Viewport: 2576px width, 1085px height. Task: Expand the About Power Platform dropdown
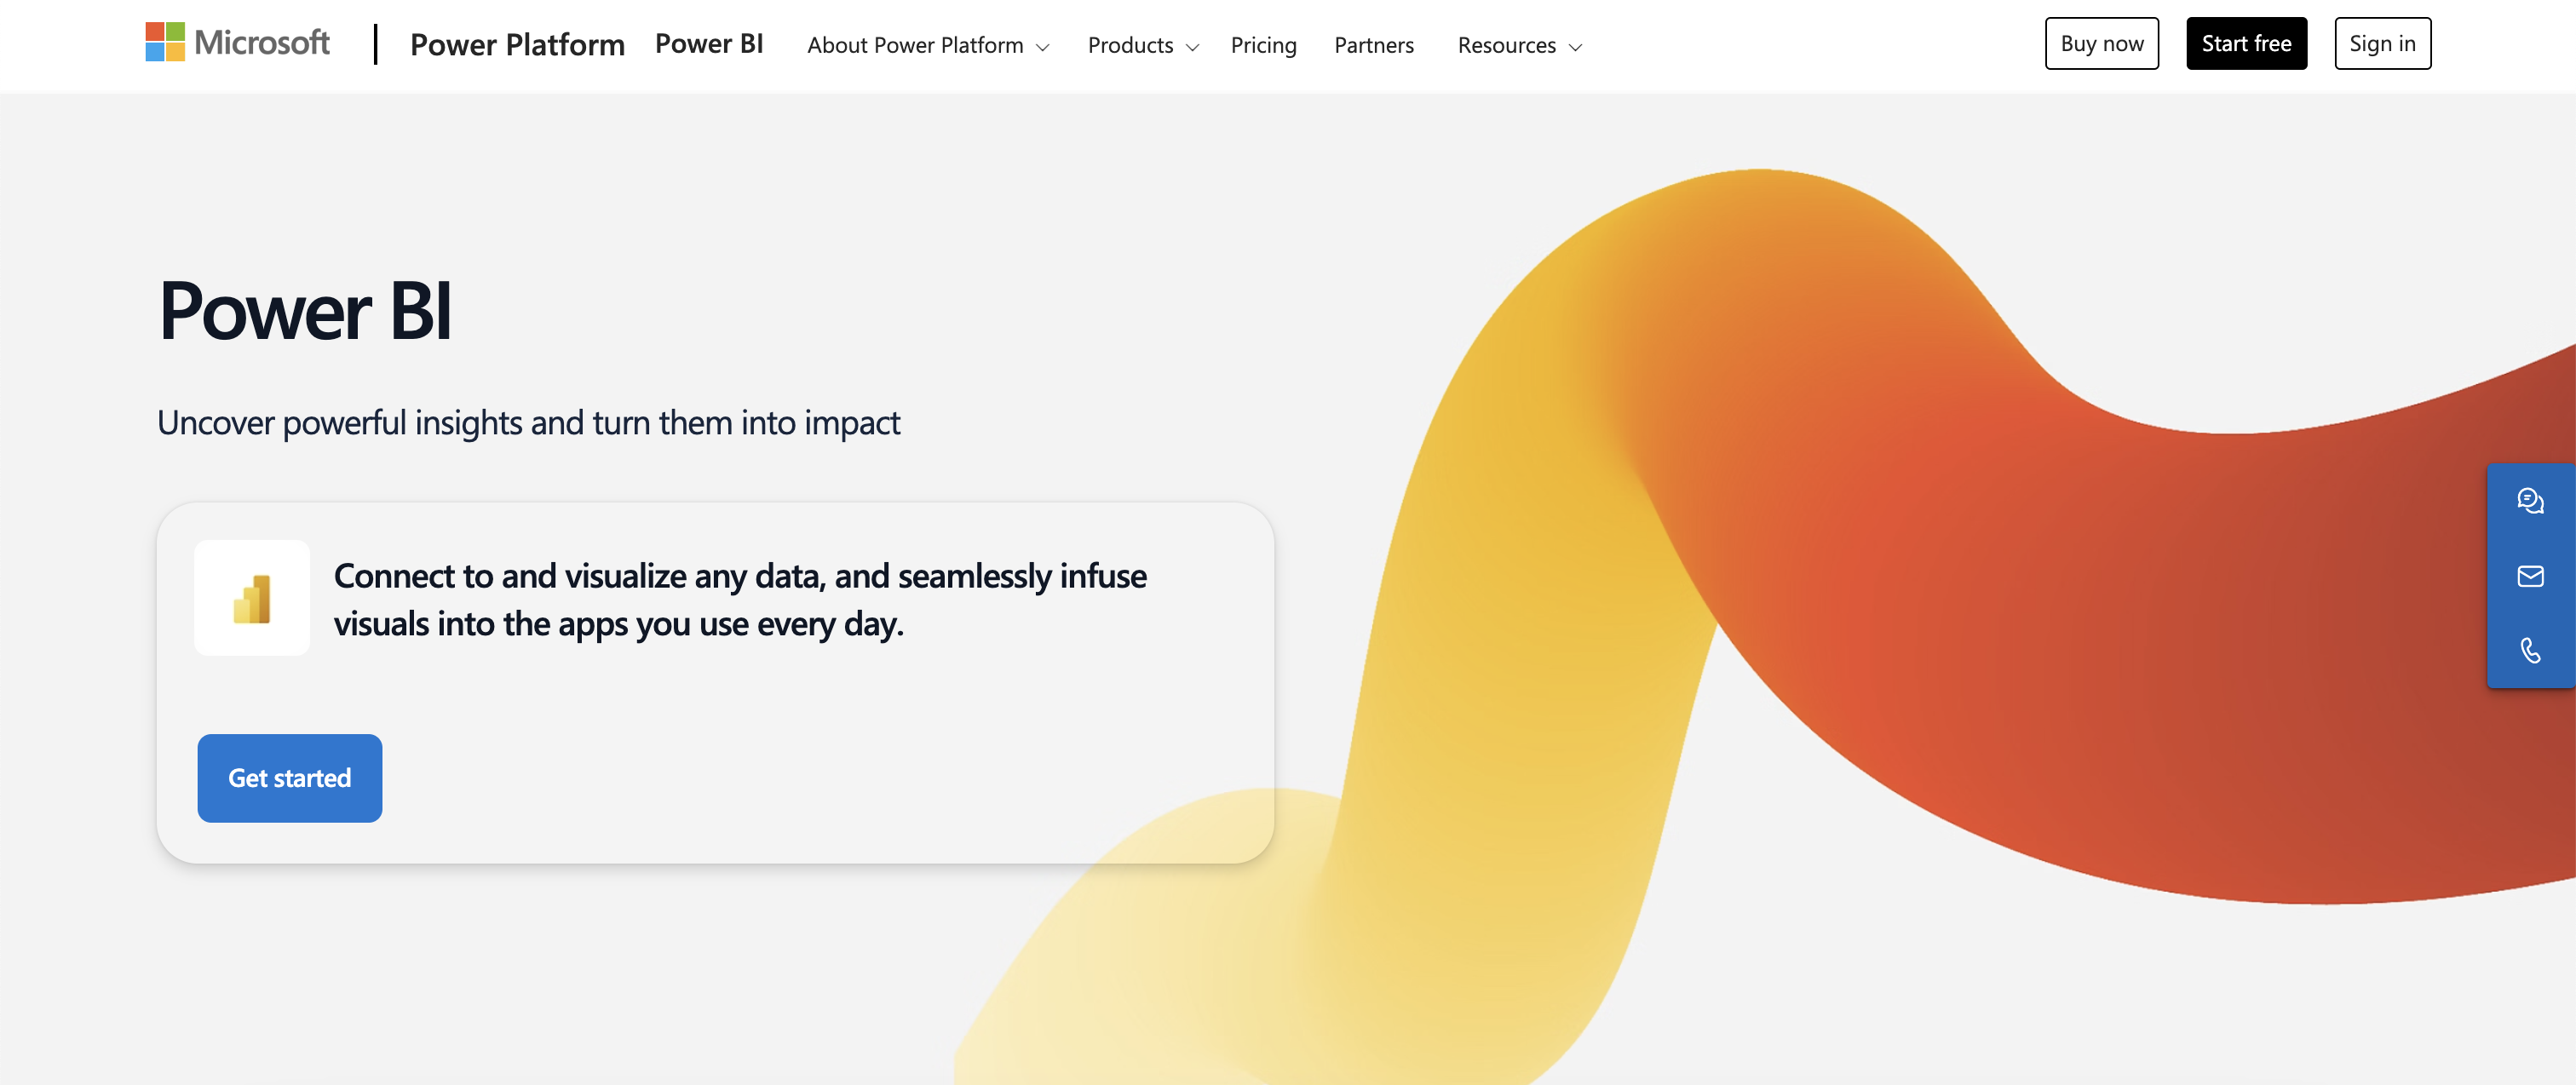point(927,45)
